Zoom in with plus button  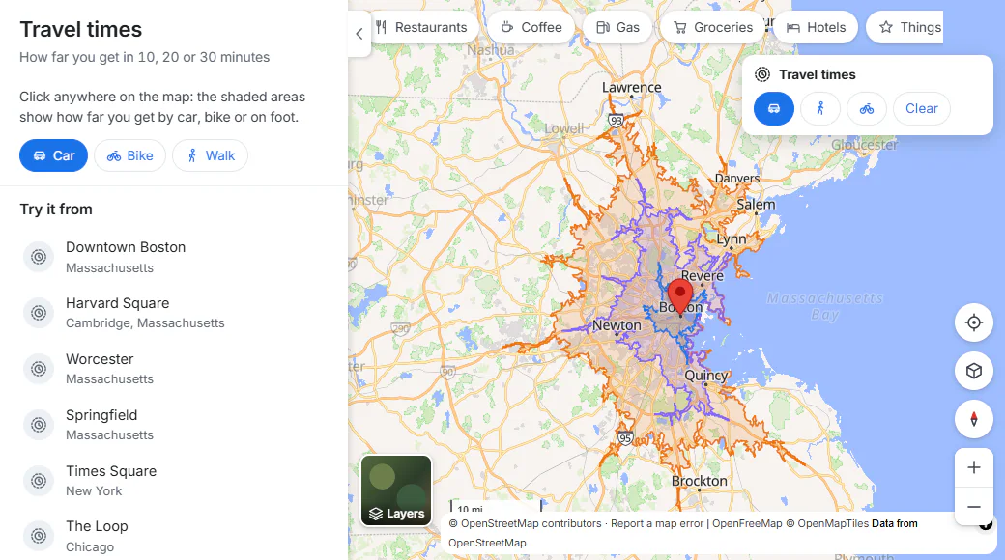[974, 467]
